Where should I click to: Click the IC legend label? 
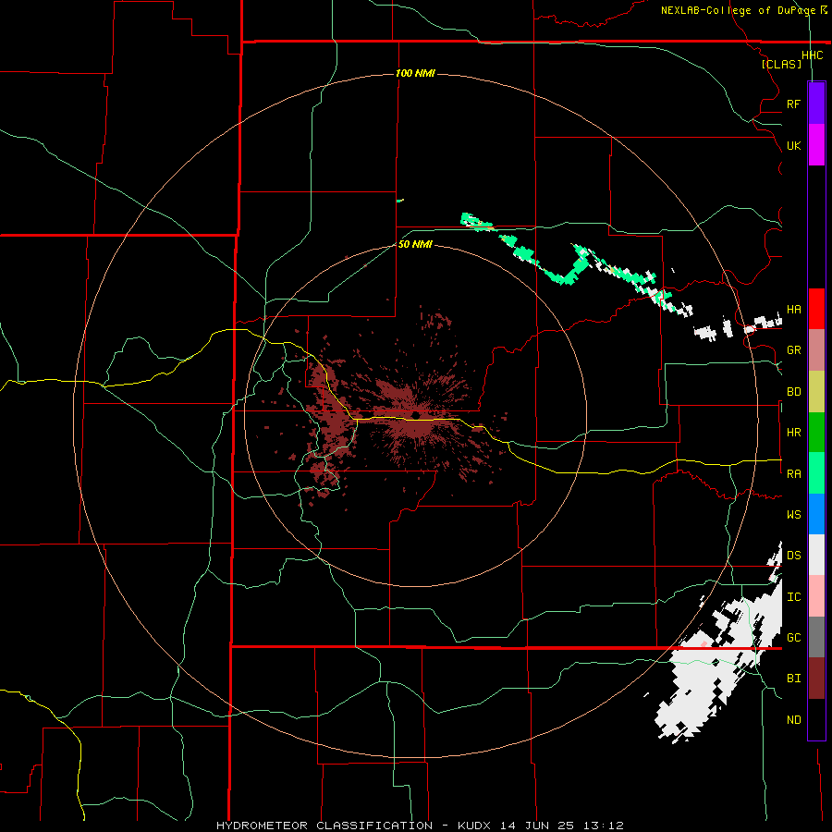click(x=793, y=597)
